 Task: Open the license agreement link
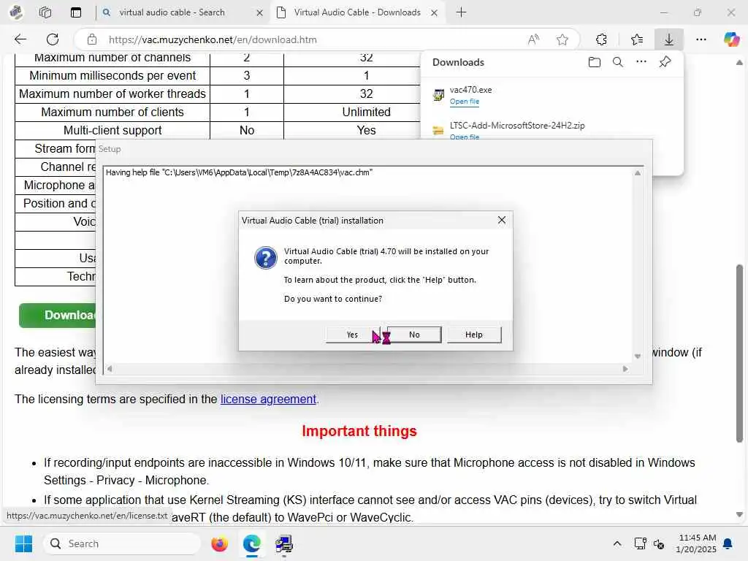268,399
